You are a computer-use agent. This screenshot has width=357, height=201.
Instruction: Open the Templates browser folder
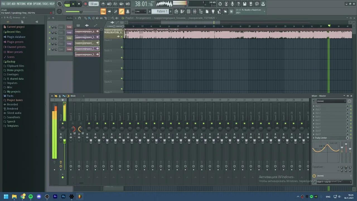point(13,126)
